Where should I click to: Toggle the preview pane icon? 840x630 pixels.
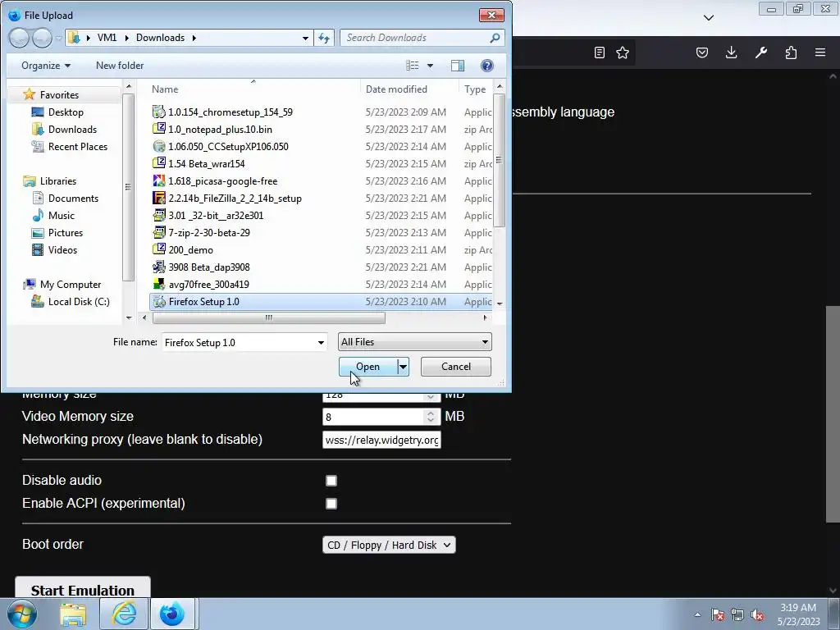[458, 66]
